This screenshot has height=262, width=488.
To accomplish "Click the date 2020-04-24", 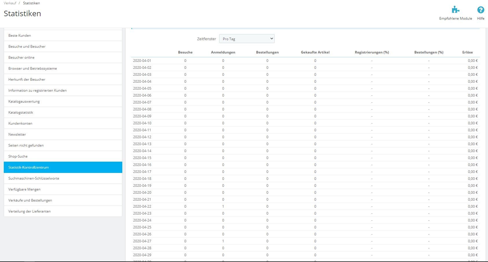I will (142, 220).
